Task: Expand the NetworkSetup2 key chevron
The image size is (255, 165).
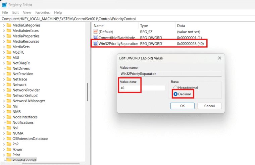Action: click(4, 95)
